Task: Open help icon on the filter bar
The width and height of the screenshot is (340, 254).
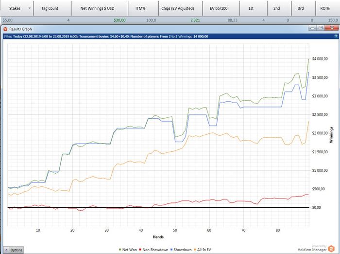Action: 336,36
